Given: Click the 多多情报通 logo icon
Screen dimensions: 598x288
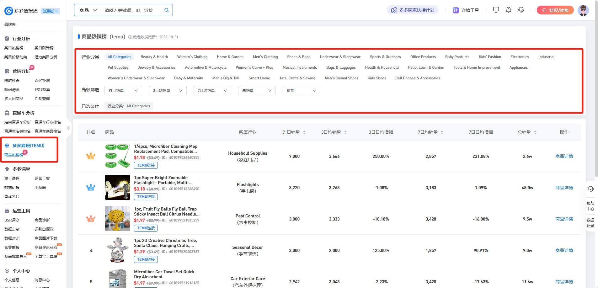Looking at the screenshot, I should pos(8,11).
